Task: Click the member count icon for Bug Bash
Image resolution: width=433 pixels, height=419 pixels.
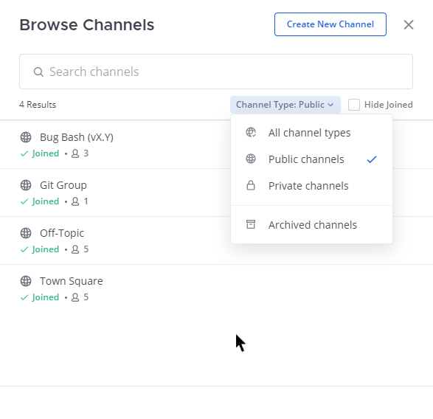Action: coord(75,153)
